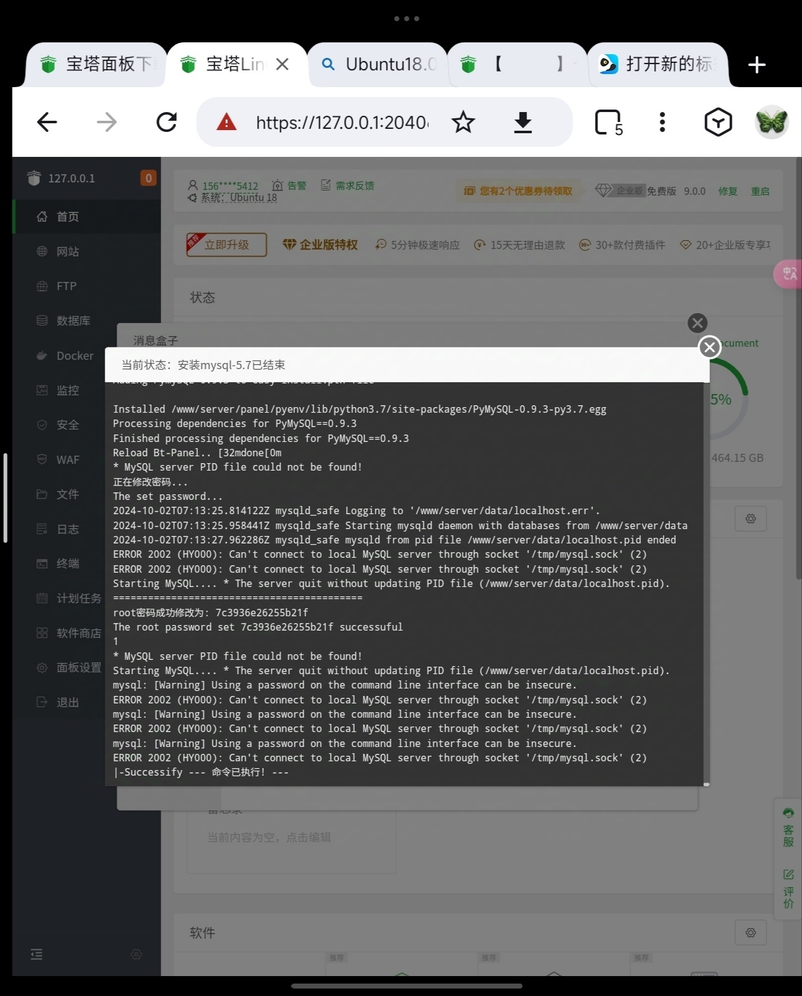Open the tab switcher showing 5 tabs
Image resolution: width=802 pixels, height=996 pixels.
pyautogui.click(x=608, y=123)
